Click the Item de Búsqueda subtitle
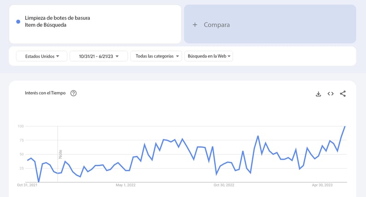This screenshot has width=366, height=197. (x=46, y=25)
